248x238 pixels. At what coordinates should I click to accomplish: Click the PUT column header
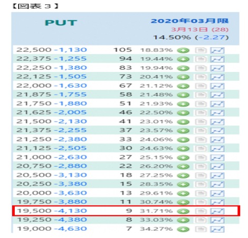[61, 23]
